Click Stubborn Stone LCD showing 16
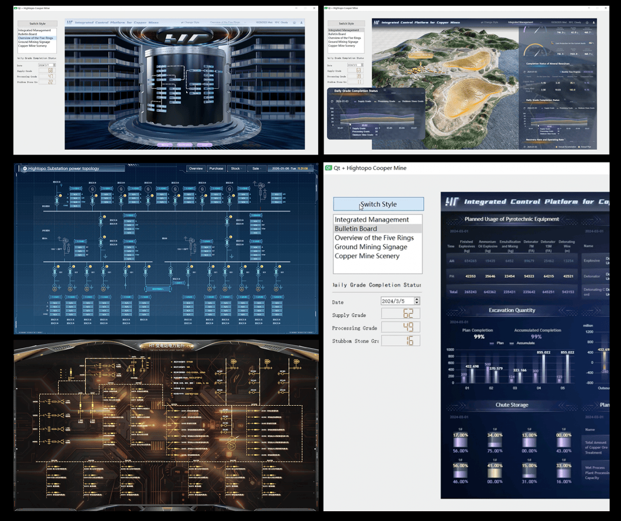621x521 pixels. pos(400,341)
